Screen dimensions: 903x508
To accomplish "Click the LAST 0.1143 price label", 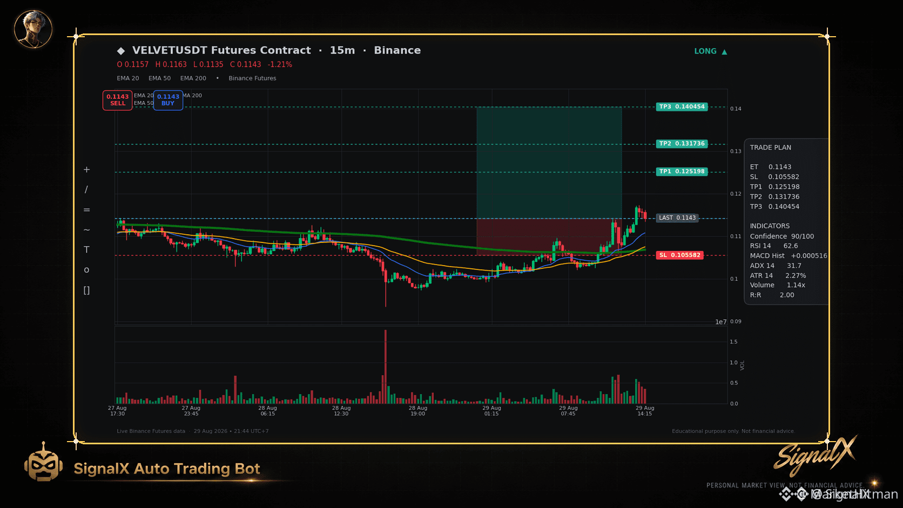I will pyautogui.click(x=677, y=218).
